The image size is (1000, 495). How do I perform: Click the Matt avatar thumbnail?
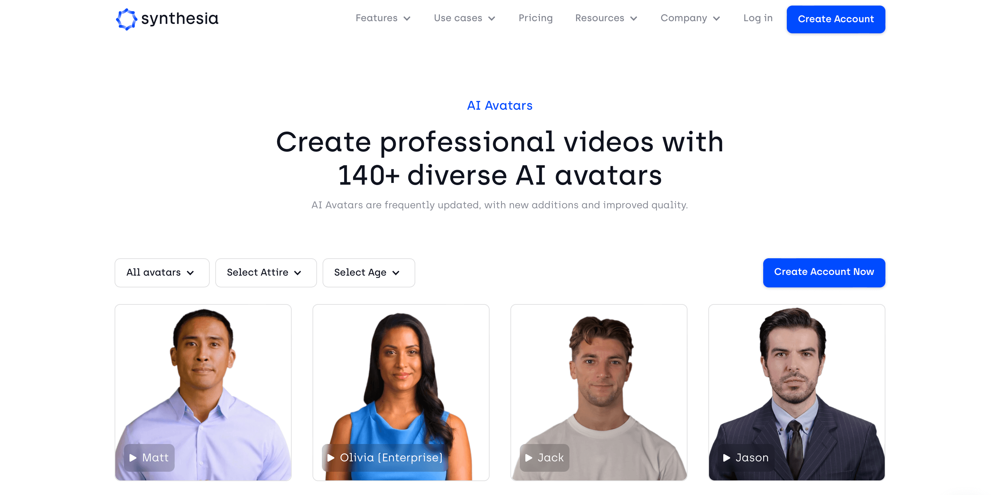pyautogui.click(x=203, y=392)
